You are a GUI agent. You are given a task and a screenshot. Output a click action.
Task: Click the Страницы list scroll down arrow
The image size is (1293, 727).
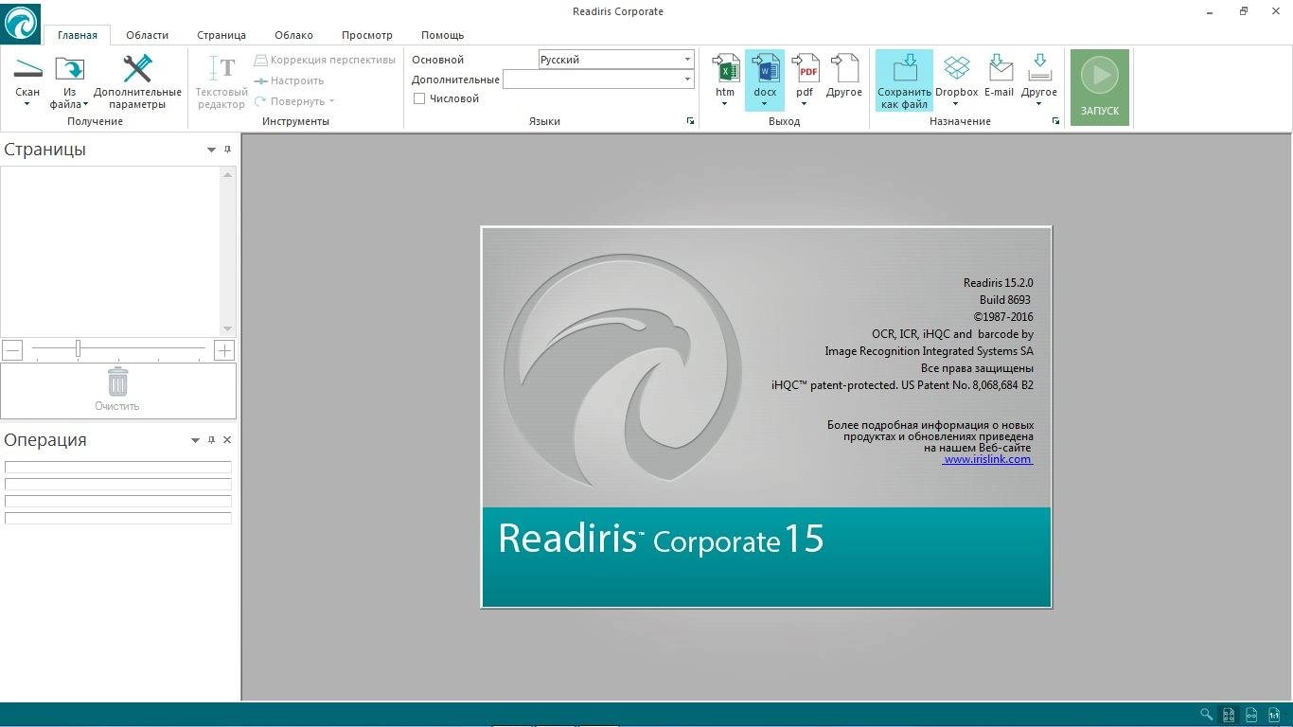coord(227,328)
